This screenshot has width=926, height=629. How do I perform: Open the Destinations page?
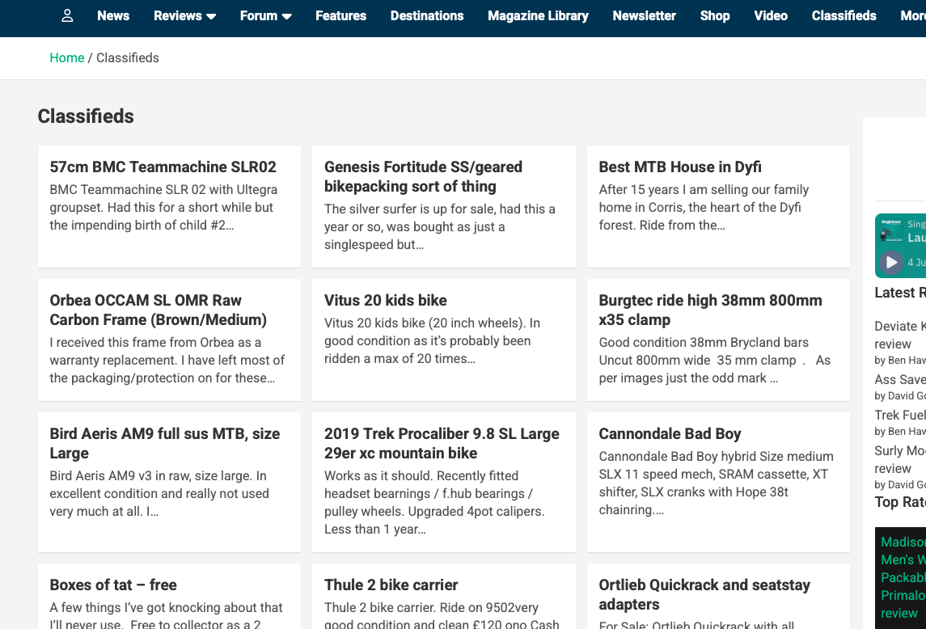(427, 15)
